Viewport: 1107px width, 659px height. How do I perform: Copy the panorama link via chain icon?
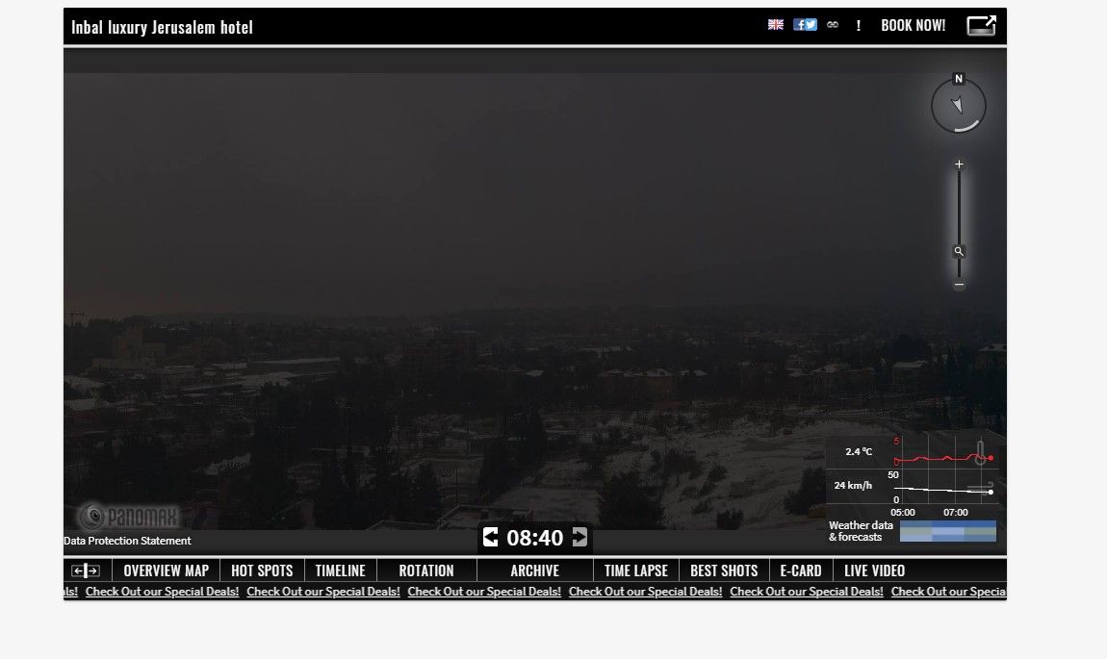click(832, 25)
